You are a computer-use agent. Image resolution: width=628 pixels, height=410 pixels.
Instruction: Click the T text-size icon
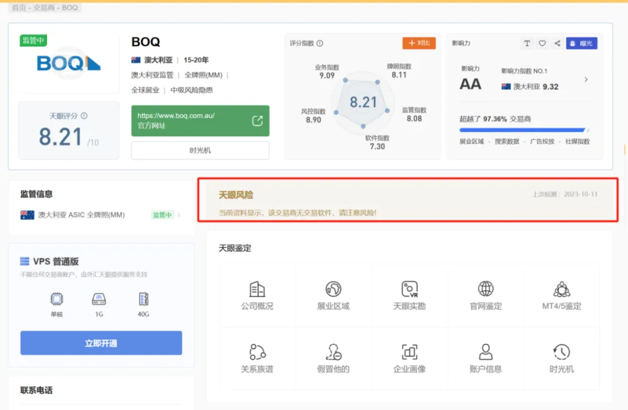[527, 43]
